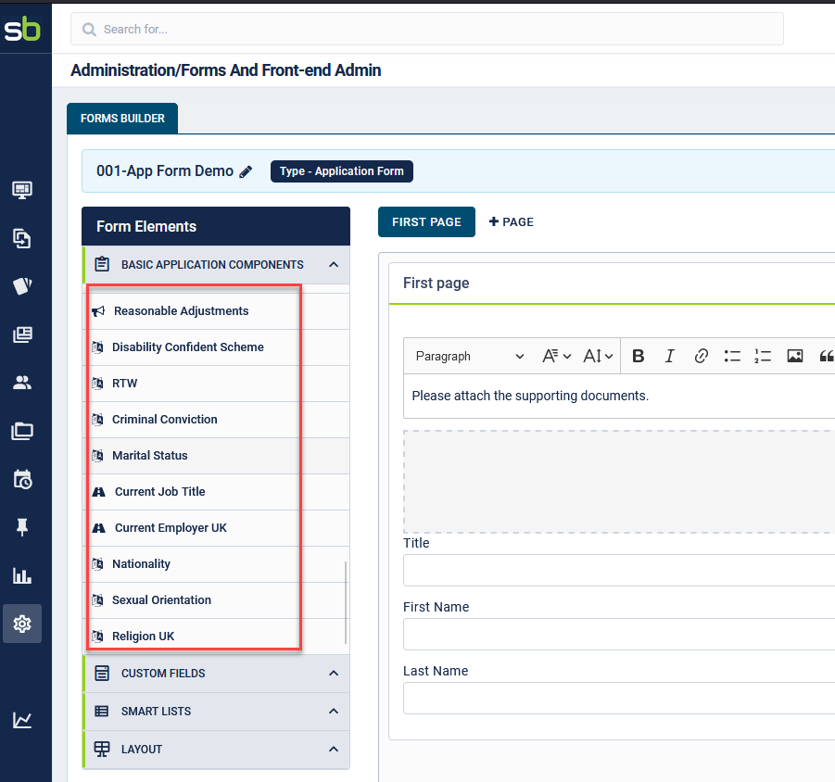Click the Search for... field
Screen dimensions: 835x782
(427, 30)
